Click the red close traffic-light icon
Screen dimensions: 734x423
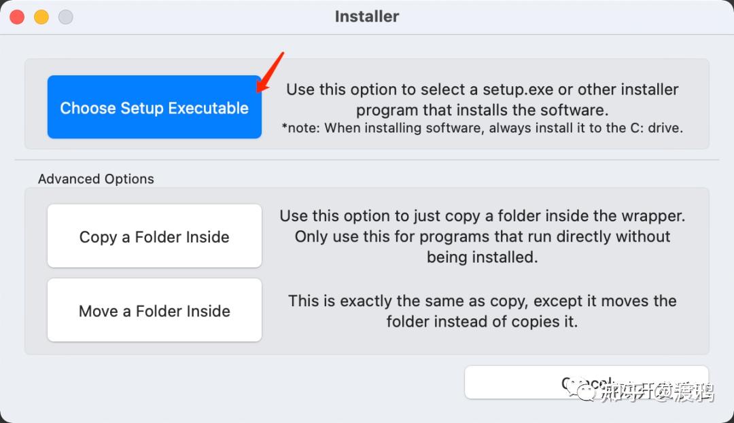click(16, 16)
